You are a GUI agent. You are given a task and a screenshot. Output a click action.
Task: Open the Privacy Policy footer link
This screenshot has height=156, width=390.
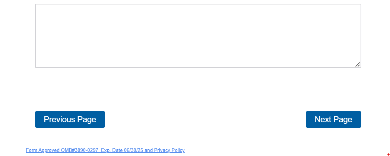169,150
